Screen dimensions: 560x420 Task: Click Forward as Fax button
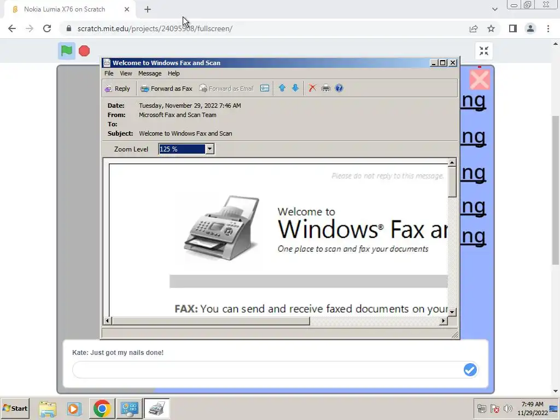(166, 89)
